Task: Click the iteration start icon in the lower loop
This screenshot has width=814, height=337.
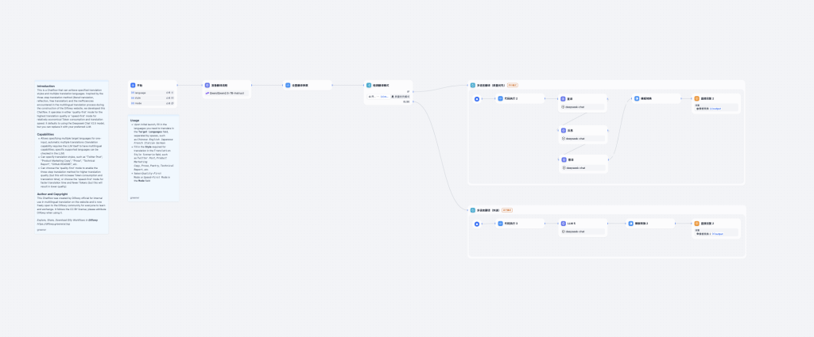Action: tap(477, 224)
